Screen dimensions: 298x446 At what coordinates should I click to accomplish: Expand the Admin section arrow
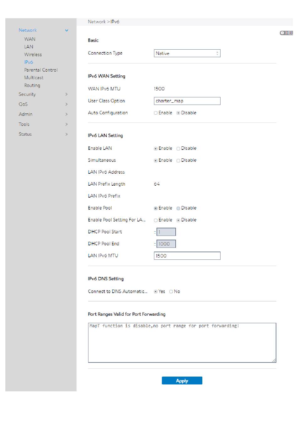tap(67, 114)
